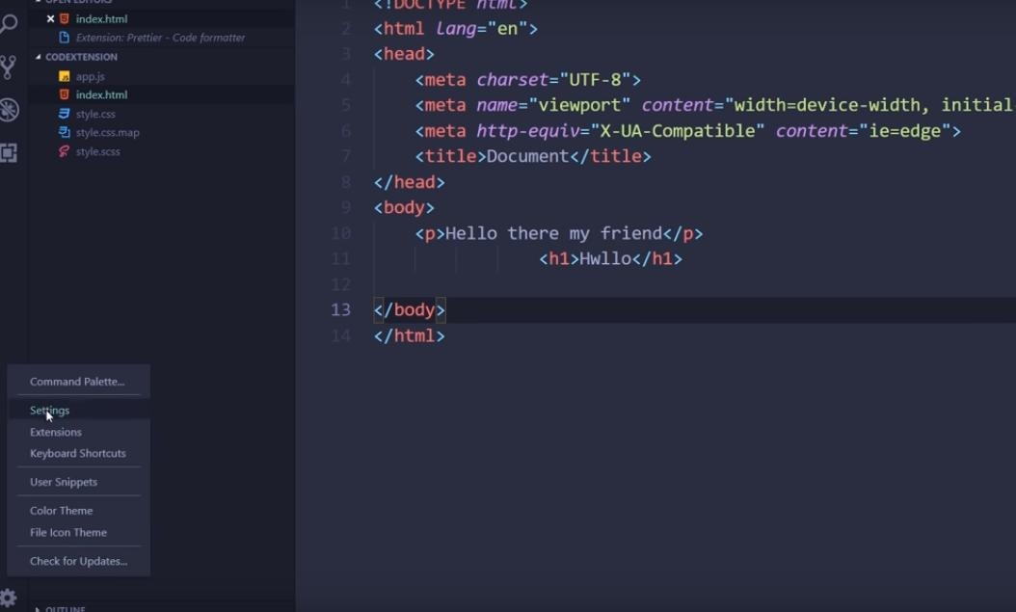Open style.scss file

(98, 151)
